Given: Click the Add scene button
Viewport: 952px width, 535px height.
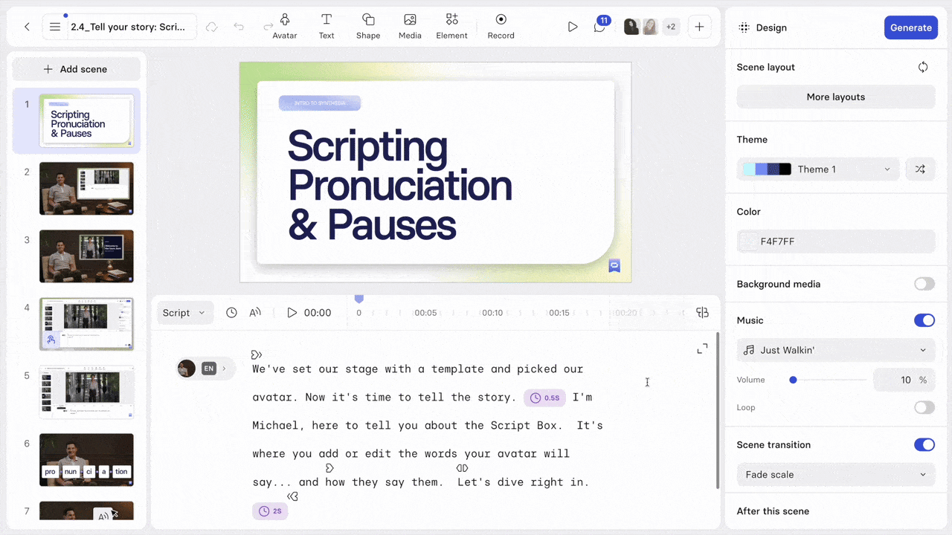Looking at the screenshot, I should [x=76, y=69].
